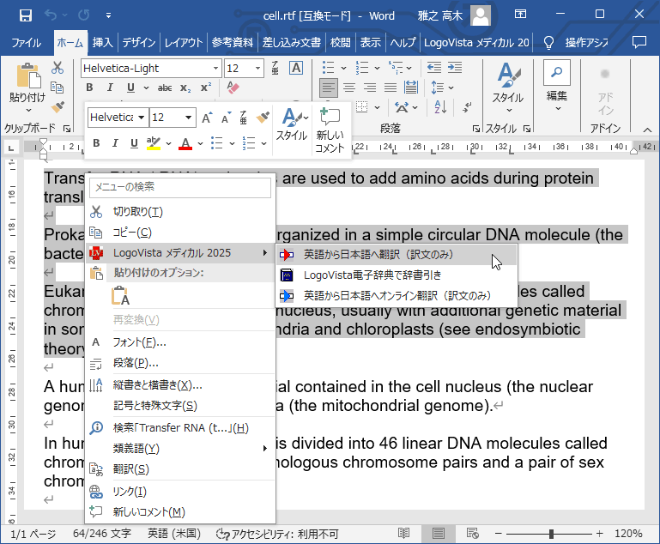Switch to Read Mode in status bar
This screenshot has width=660, height=544.
[403, 534]
